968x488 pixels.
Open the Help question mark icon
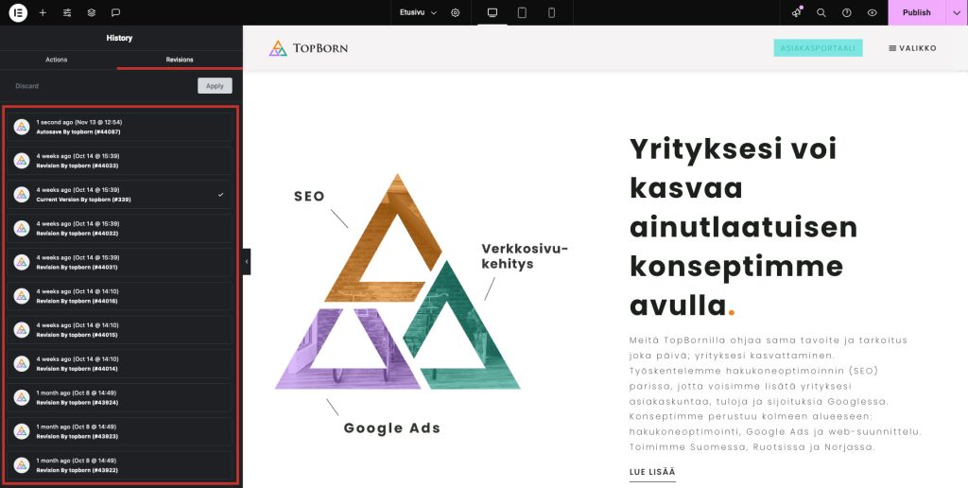click(846, 12)
